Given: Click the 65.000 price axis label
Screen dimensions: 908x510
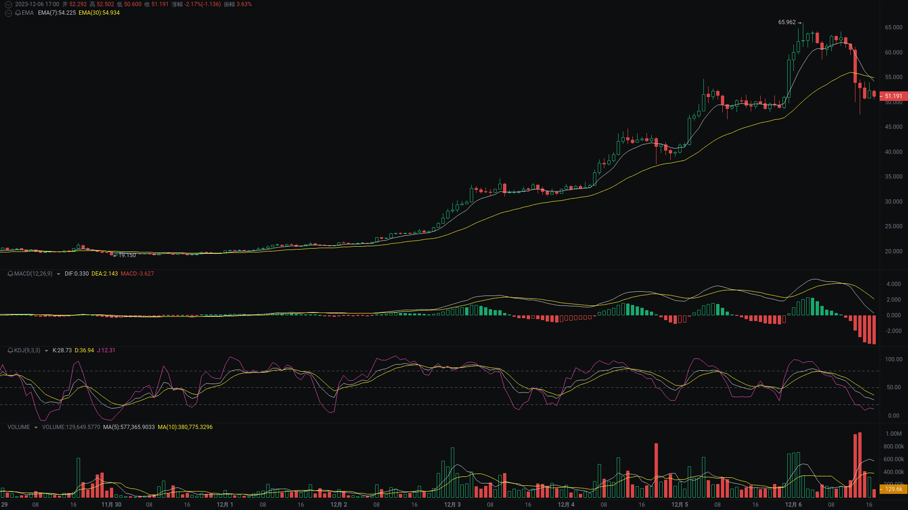Looking at the screenshot, I should (x=893, y=27).
